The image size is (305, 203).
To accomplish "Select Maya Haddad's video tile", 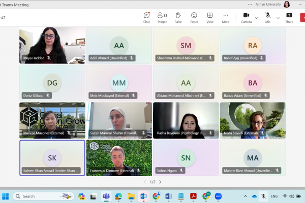I will (52, 45).
